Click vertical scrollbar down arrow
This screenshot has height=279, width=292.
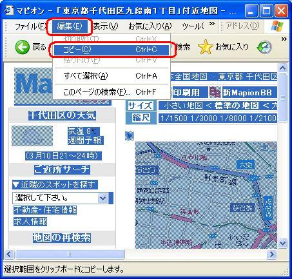[282, 244]
